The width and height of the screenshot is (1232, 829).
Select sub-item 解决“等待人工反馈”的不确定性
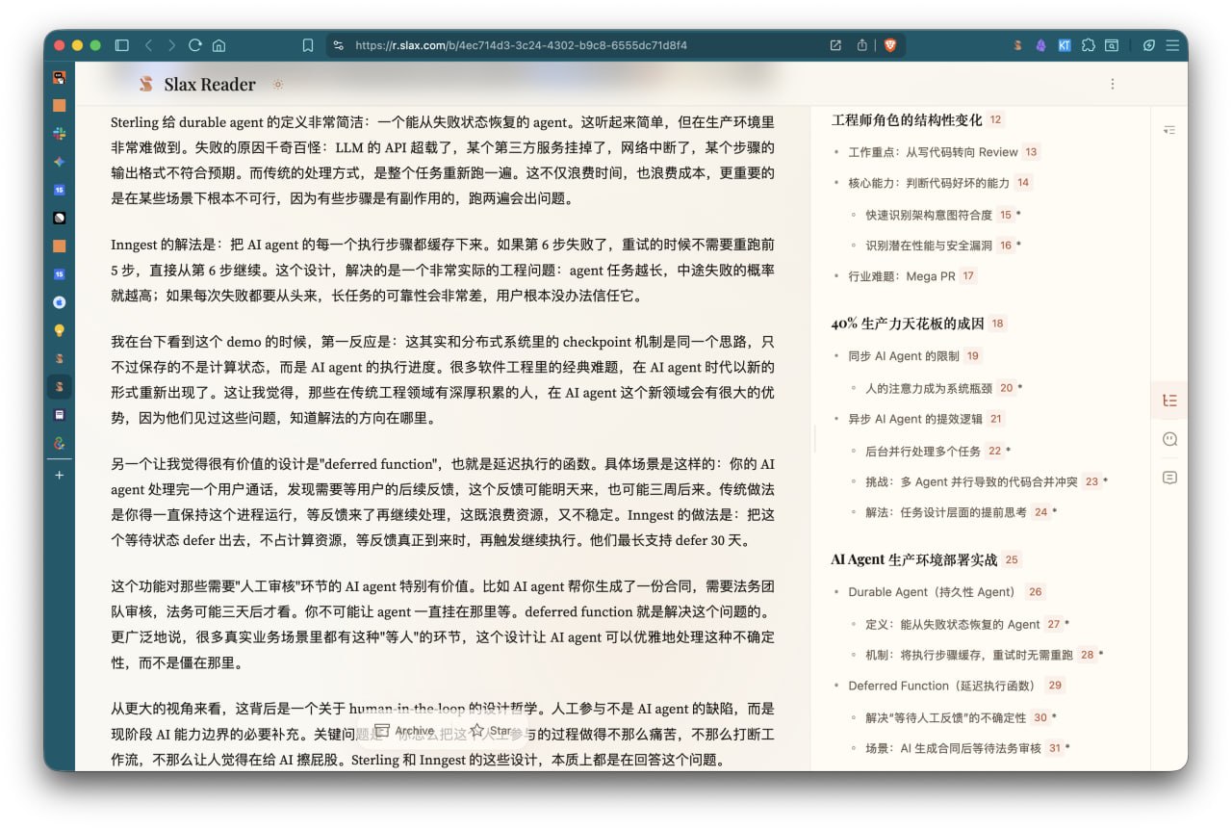[945, 717]
